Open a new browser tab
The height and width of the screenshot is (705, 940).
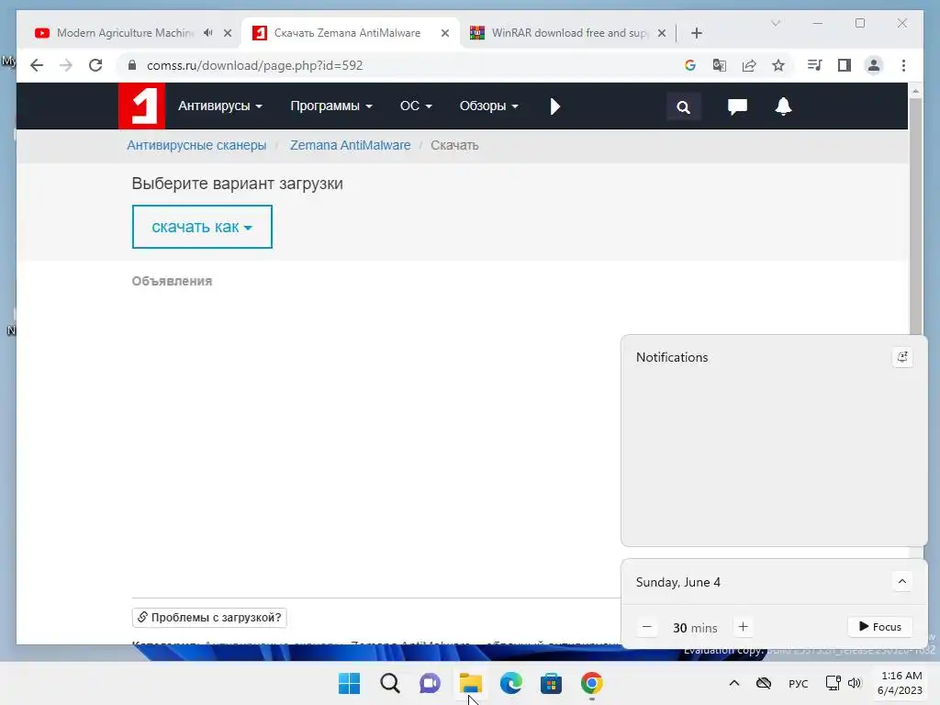697,33
